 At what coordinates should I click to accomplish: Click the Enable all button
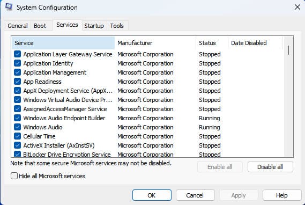pos(220,167)
